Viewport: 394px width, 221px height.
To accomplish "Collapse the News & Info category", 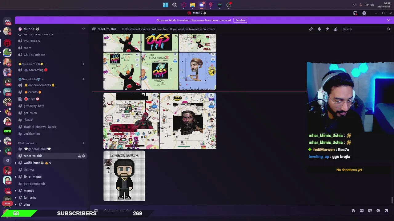I will 31,79.
